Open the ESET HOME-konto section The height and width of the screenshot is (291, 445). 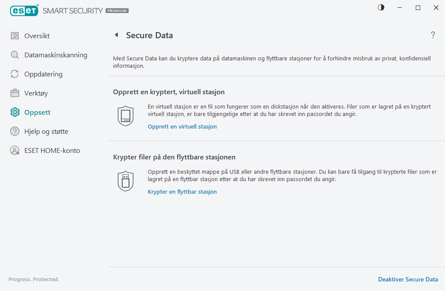52,150
